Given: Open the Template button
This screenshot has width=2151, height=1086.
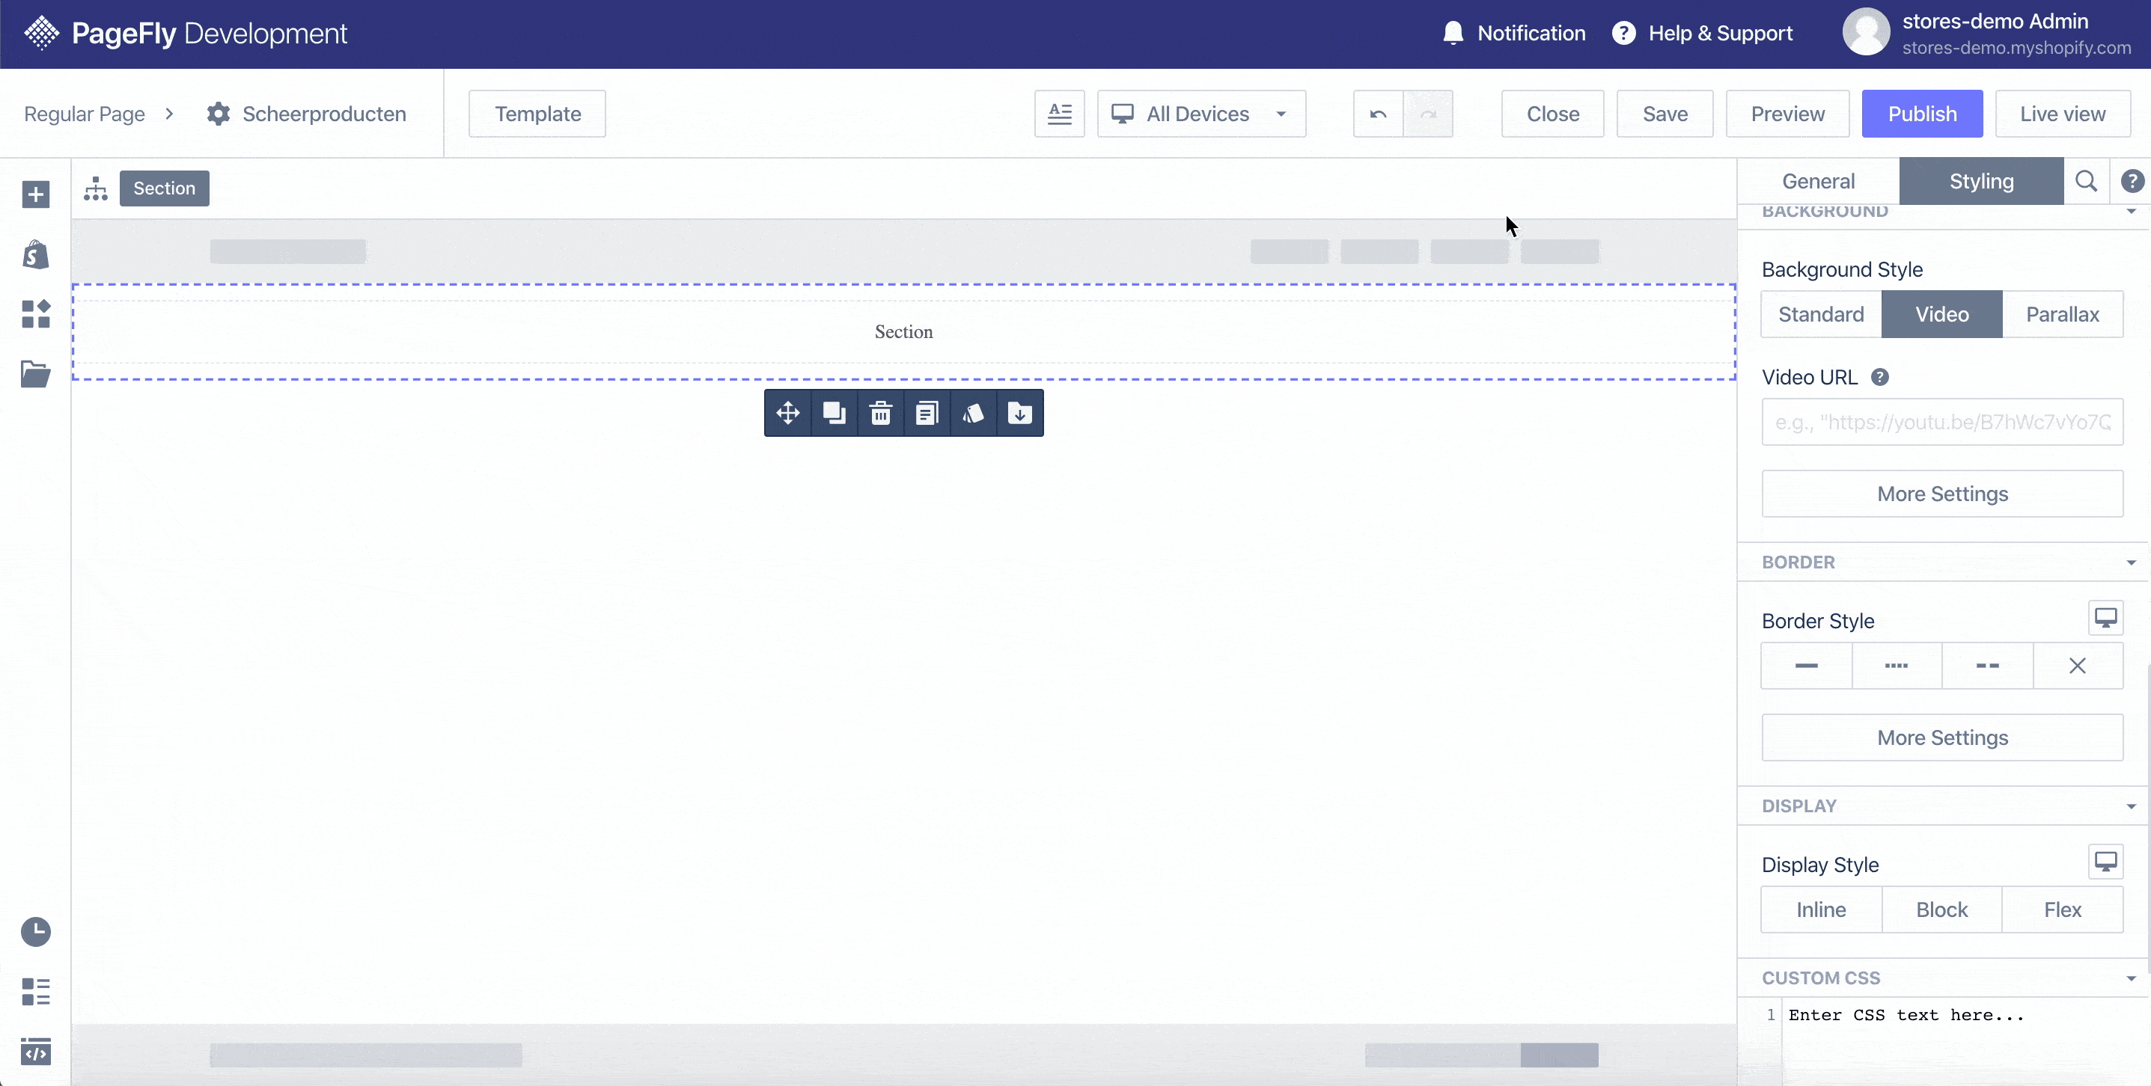Looking at the screenshot, I should point(537,114).
